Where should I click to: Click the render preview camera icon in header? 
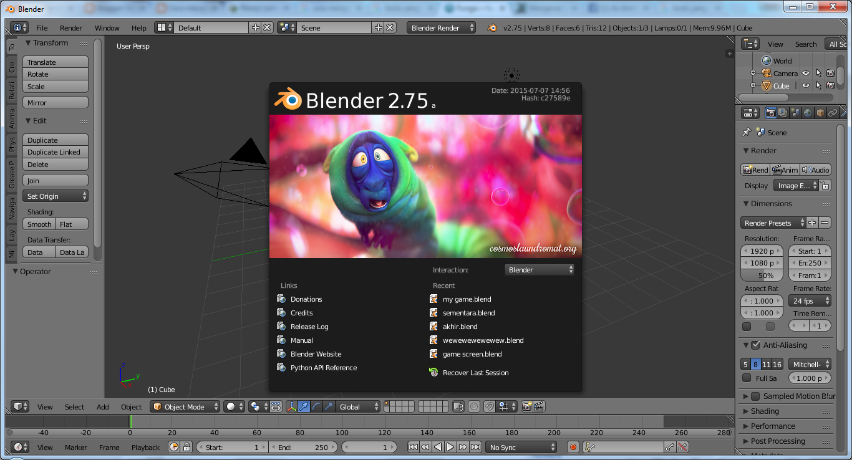(x=526, y=406)
